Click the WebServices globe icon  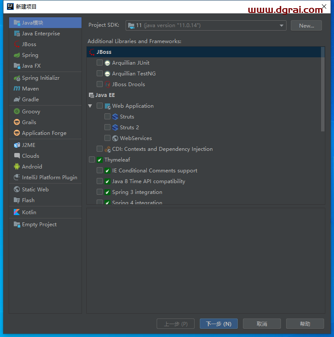click(115, 138)
